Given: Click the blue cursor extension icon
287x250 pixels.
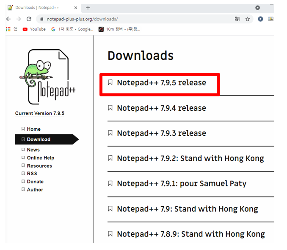Looking at the screenshot, I should tap(260, 19).
